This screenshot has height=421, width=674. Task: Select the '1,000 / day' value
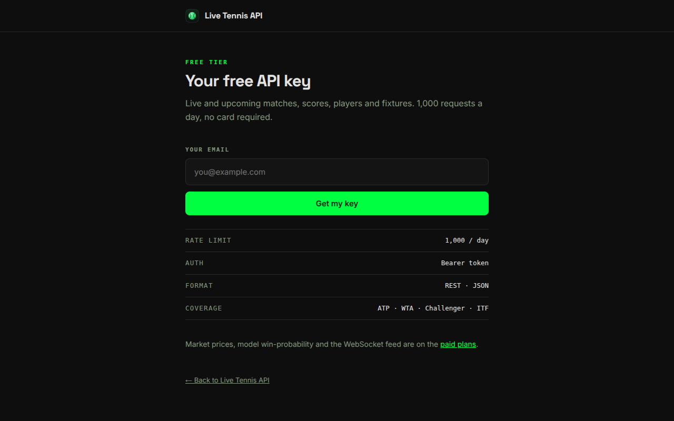pyautogui.click(x=467, y=240)
